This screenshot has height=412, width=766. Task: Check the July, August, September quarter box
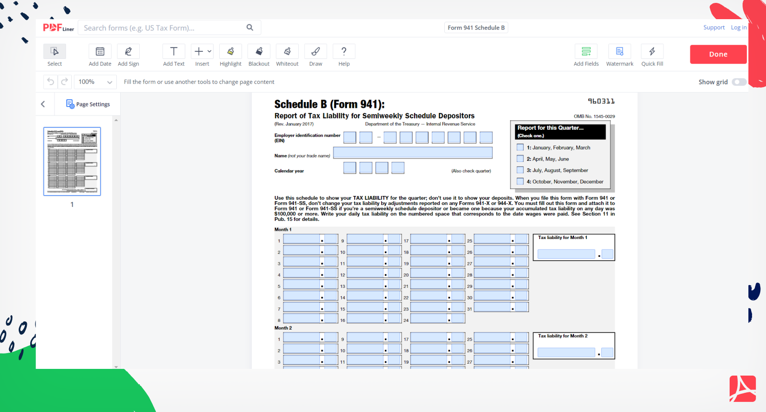pos(520,170)
